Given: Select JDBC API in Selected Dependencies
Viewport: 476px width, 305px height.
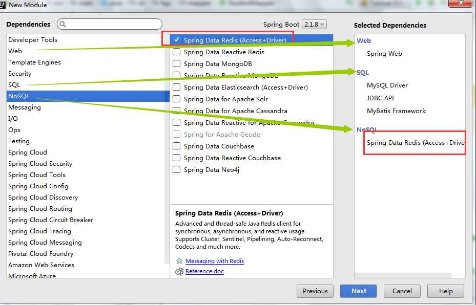Looking at the screenshot, I should click(x=380, y=98).
